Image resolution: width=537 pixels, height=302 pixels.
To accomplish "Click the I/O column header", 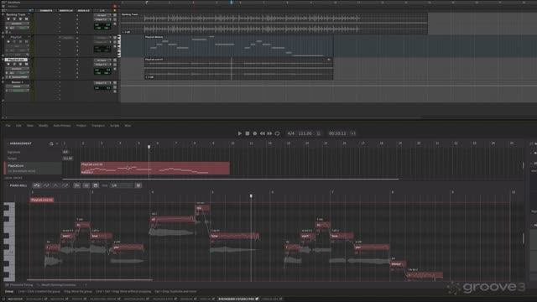I will (102, 11).
